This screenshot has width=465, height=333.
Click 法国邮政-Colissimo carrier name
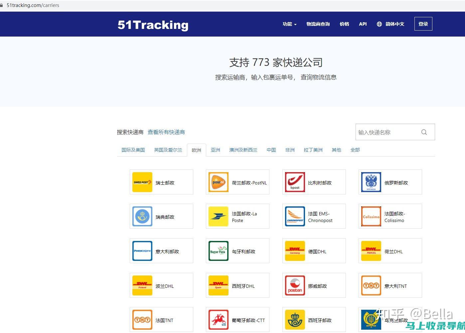point(395,217)
